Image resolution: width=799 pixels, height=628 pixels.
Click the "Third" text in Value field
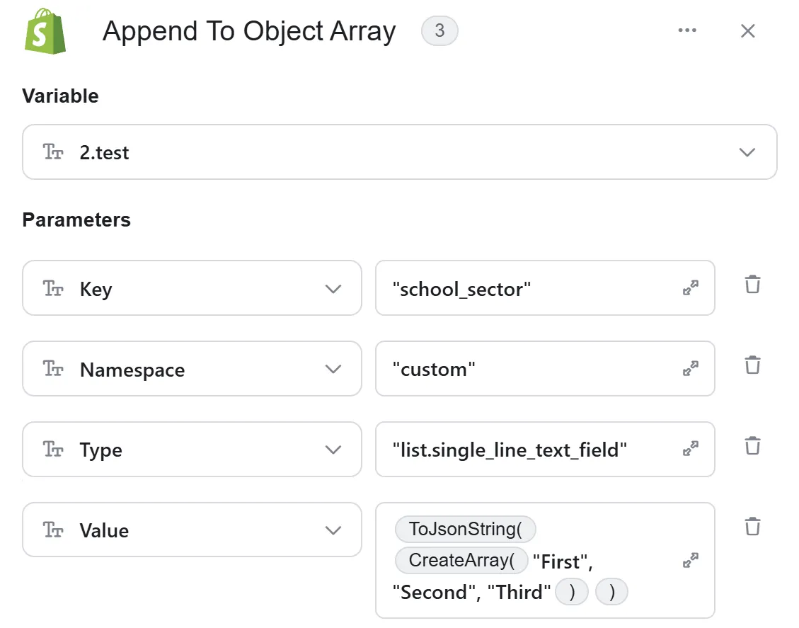point(519,593)
